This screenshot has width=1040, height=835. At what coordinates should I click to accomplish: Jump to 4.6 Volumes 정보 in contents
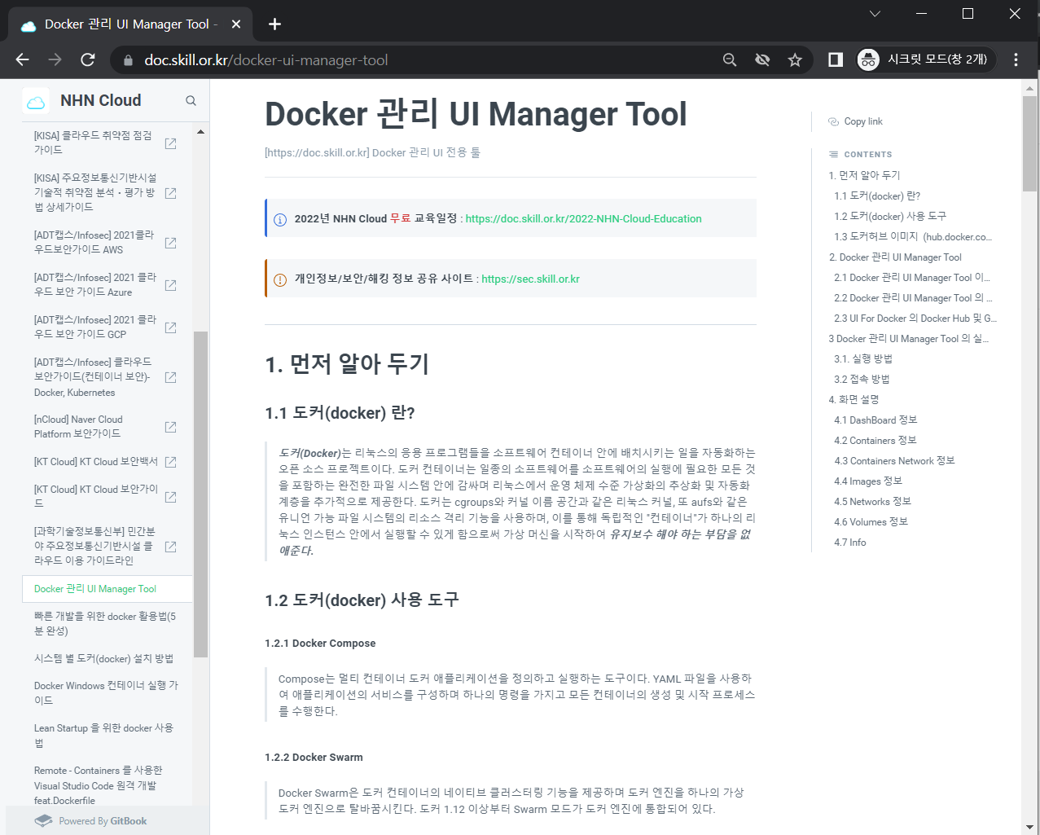coord(871,521)
